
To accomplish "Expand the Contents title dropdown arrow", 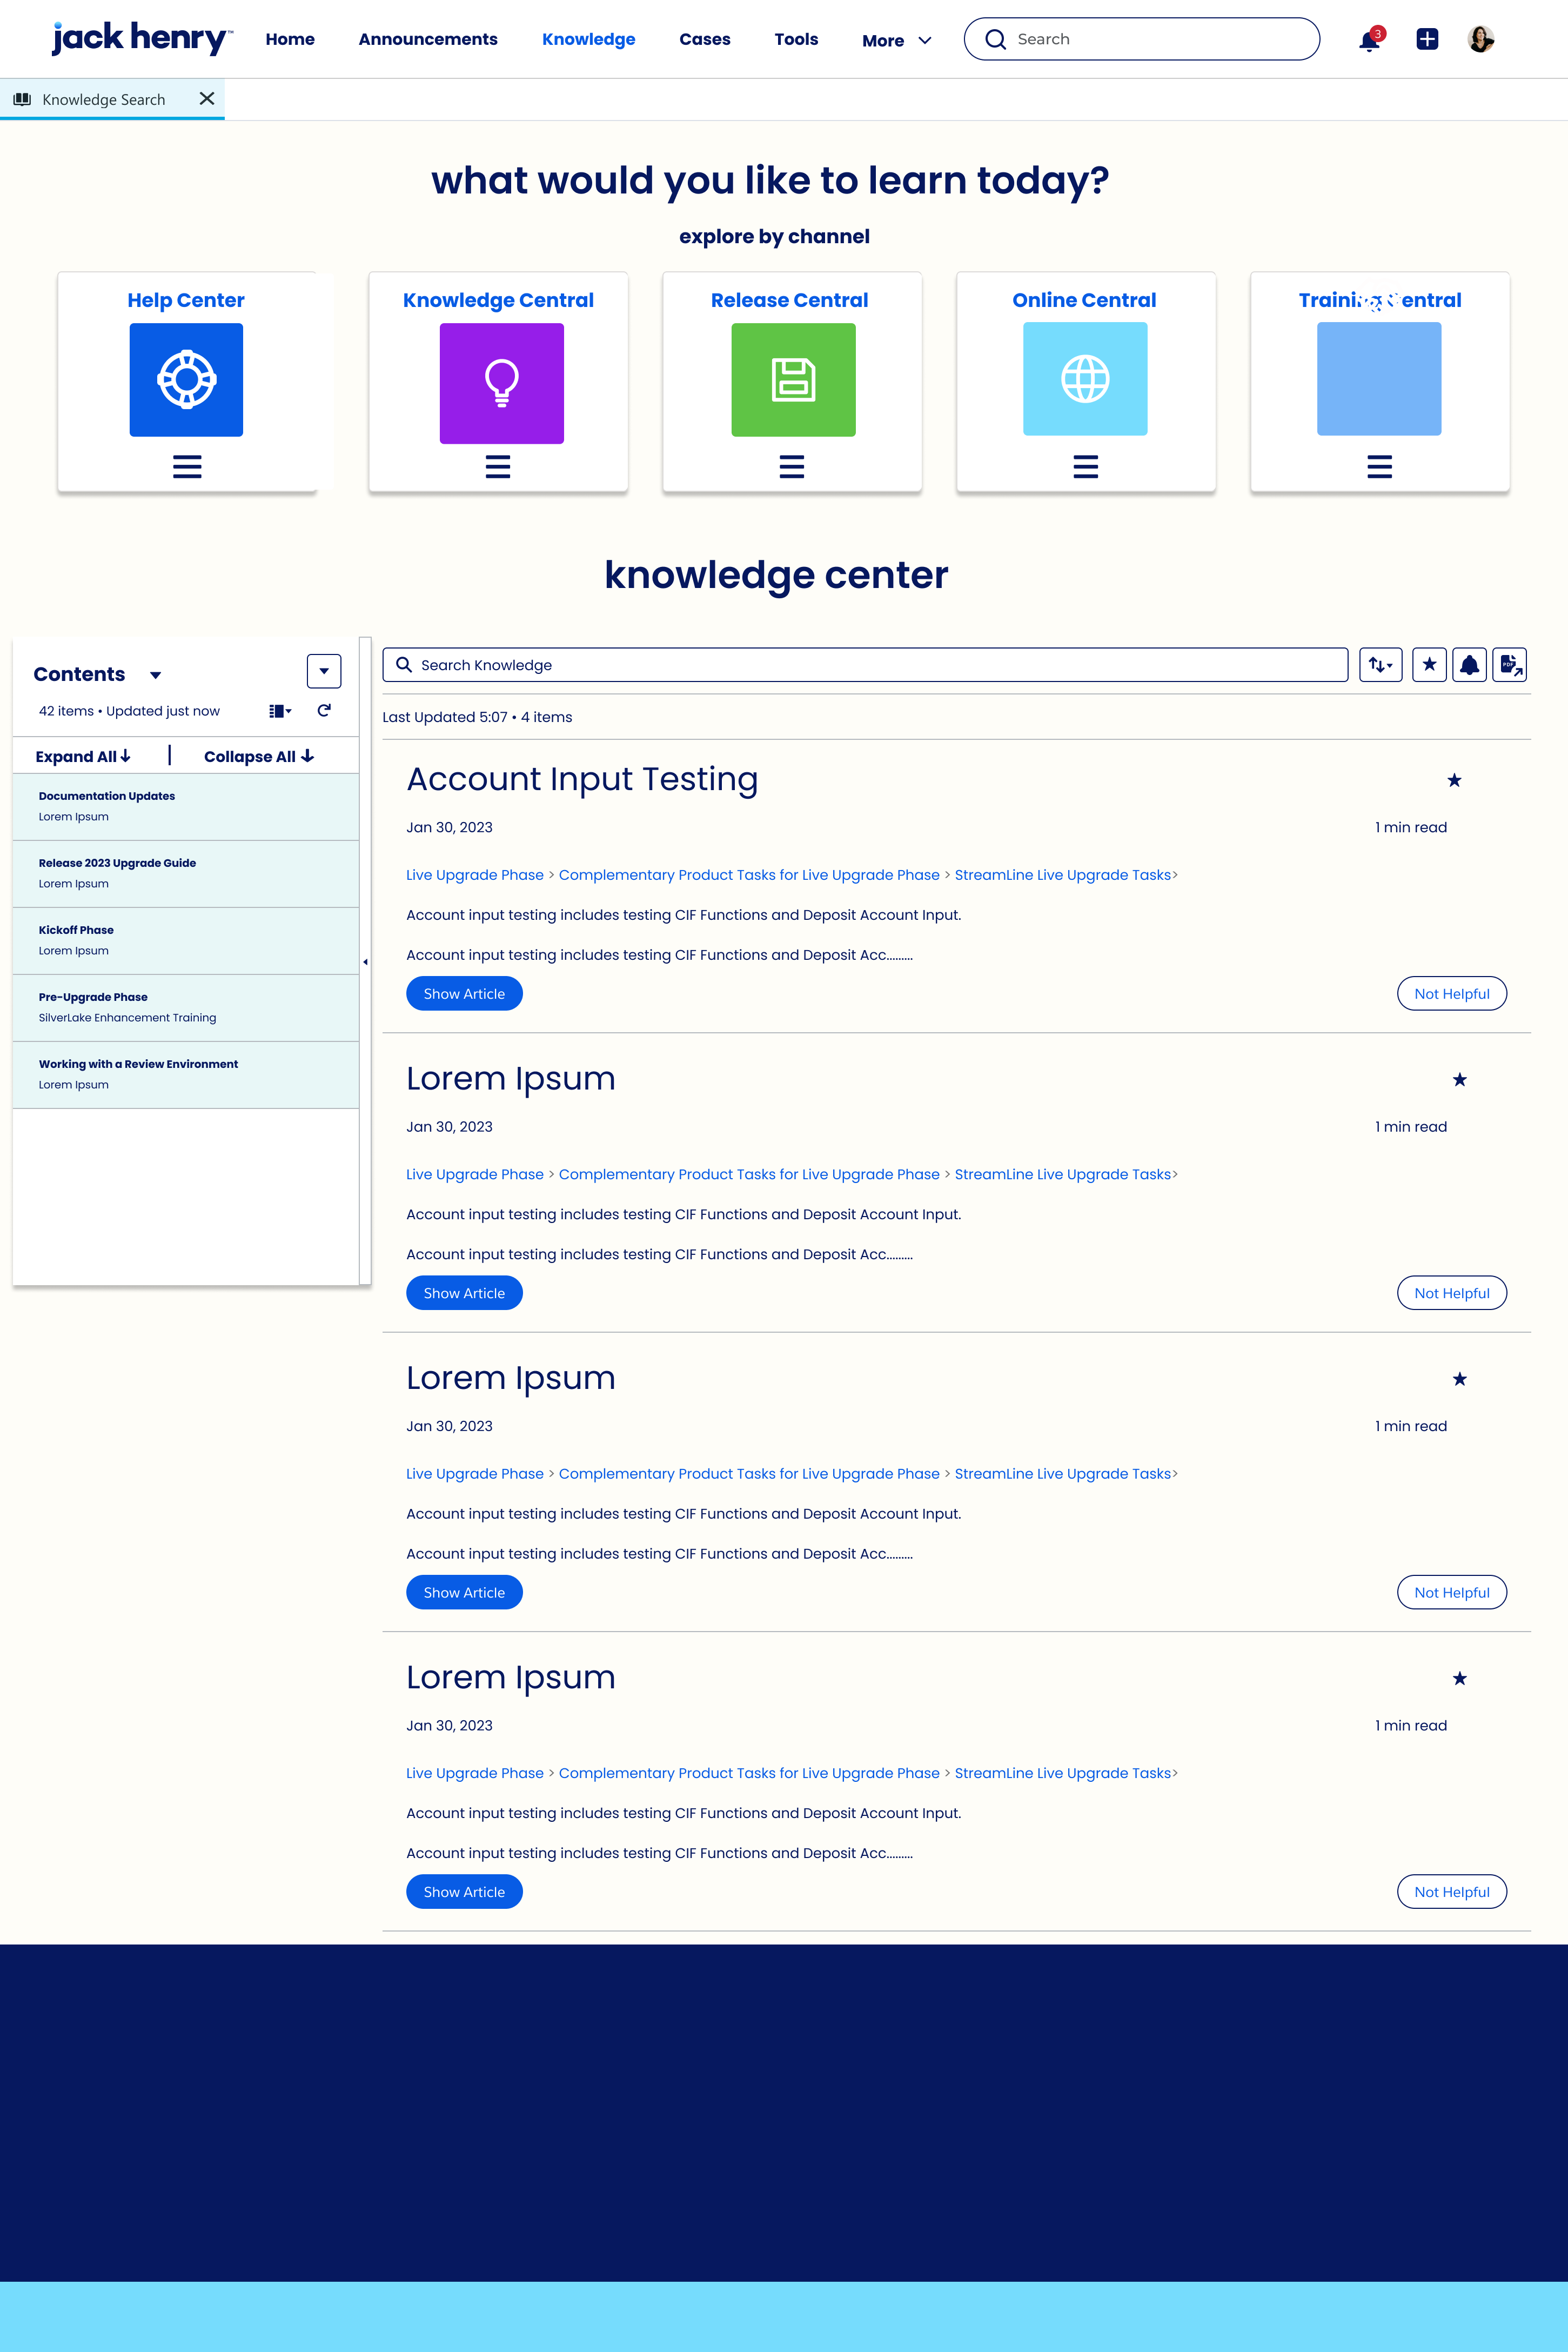I will (156, 676).
